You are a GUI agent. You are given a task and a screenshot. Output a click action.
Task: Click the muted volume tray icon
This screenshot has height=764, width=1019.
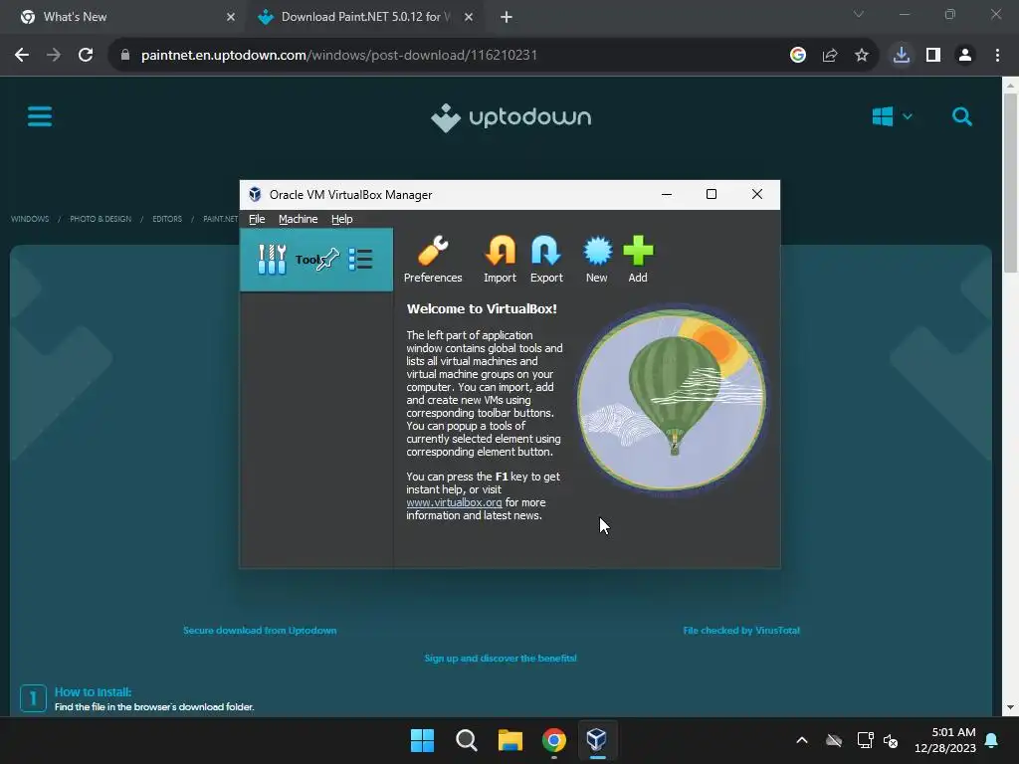[x=891, y=740]
